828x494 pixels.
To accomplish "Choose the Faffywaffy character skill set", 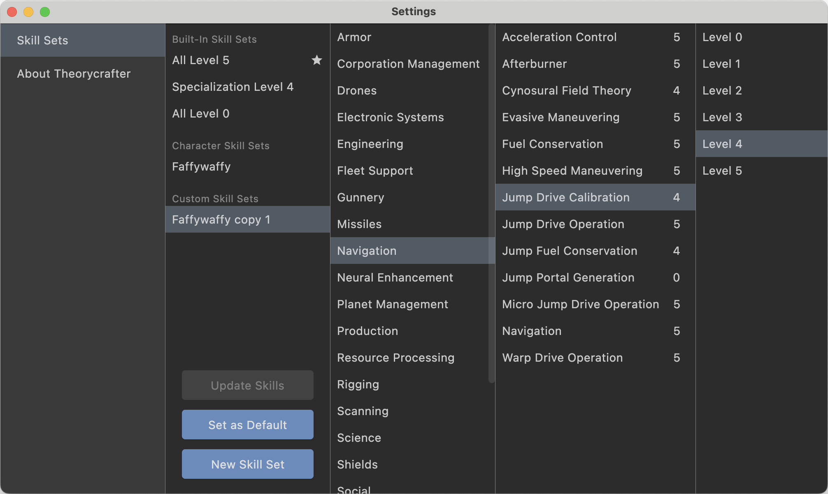I will (201, 166).
